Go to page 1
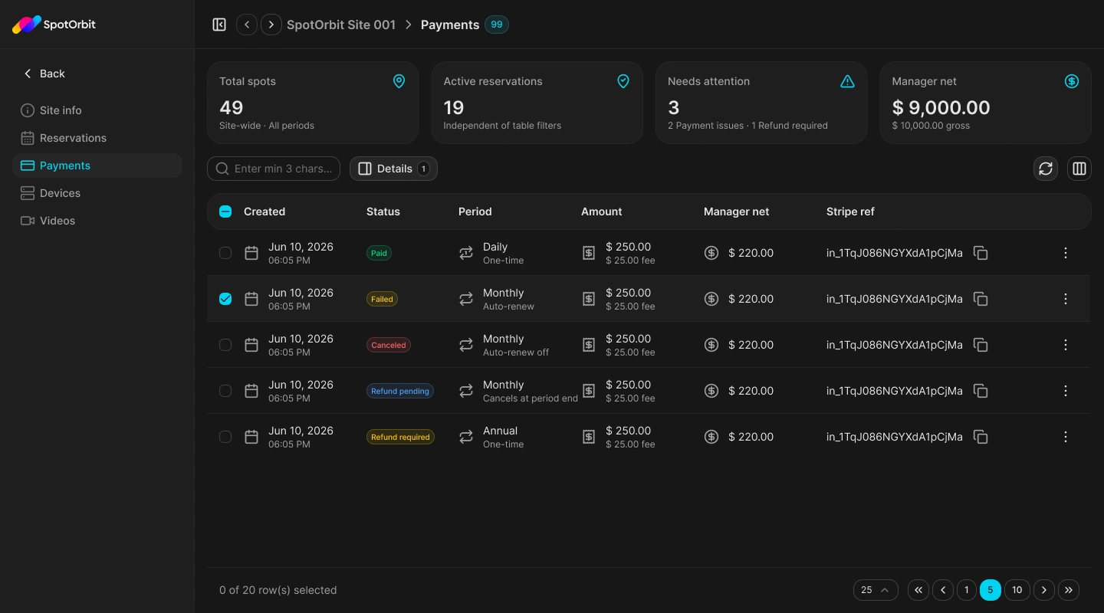The height and width of the screenshot is (613, 1104). pyautogui.click(x=967, y=590)
